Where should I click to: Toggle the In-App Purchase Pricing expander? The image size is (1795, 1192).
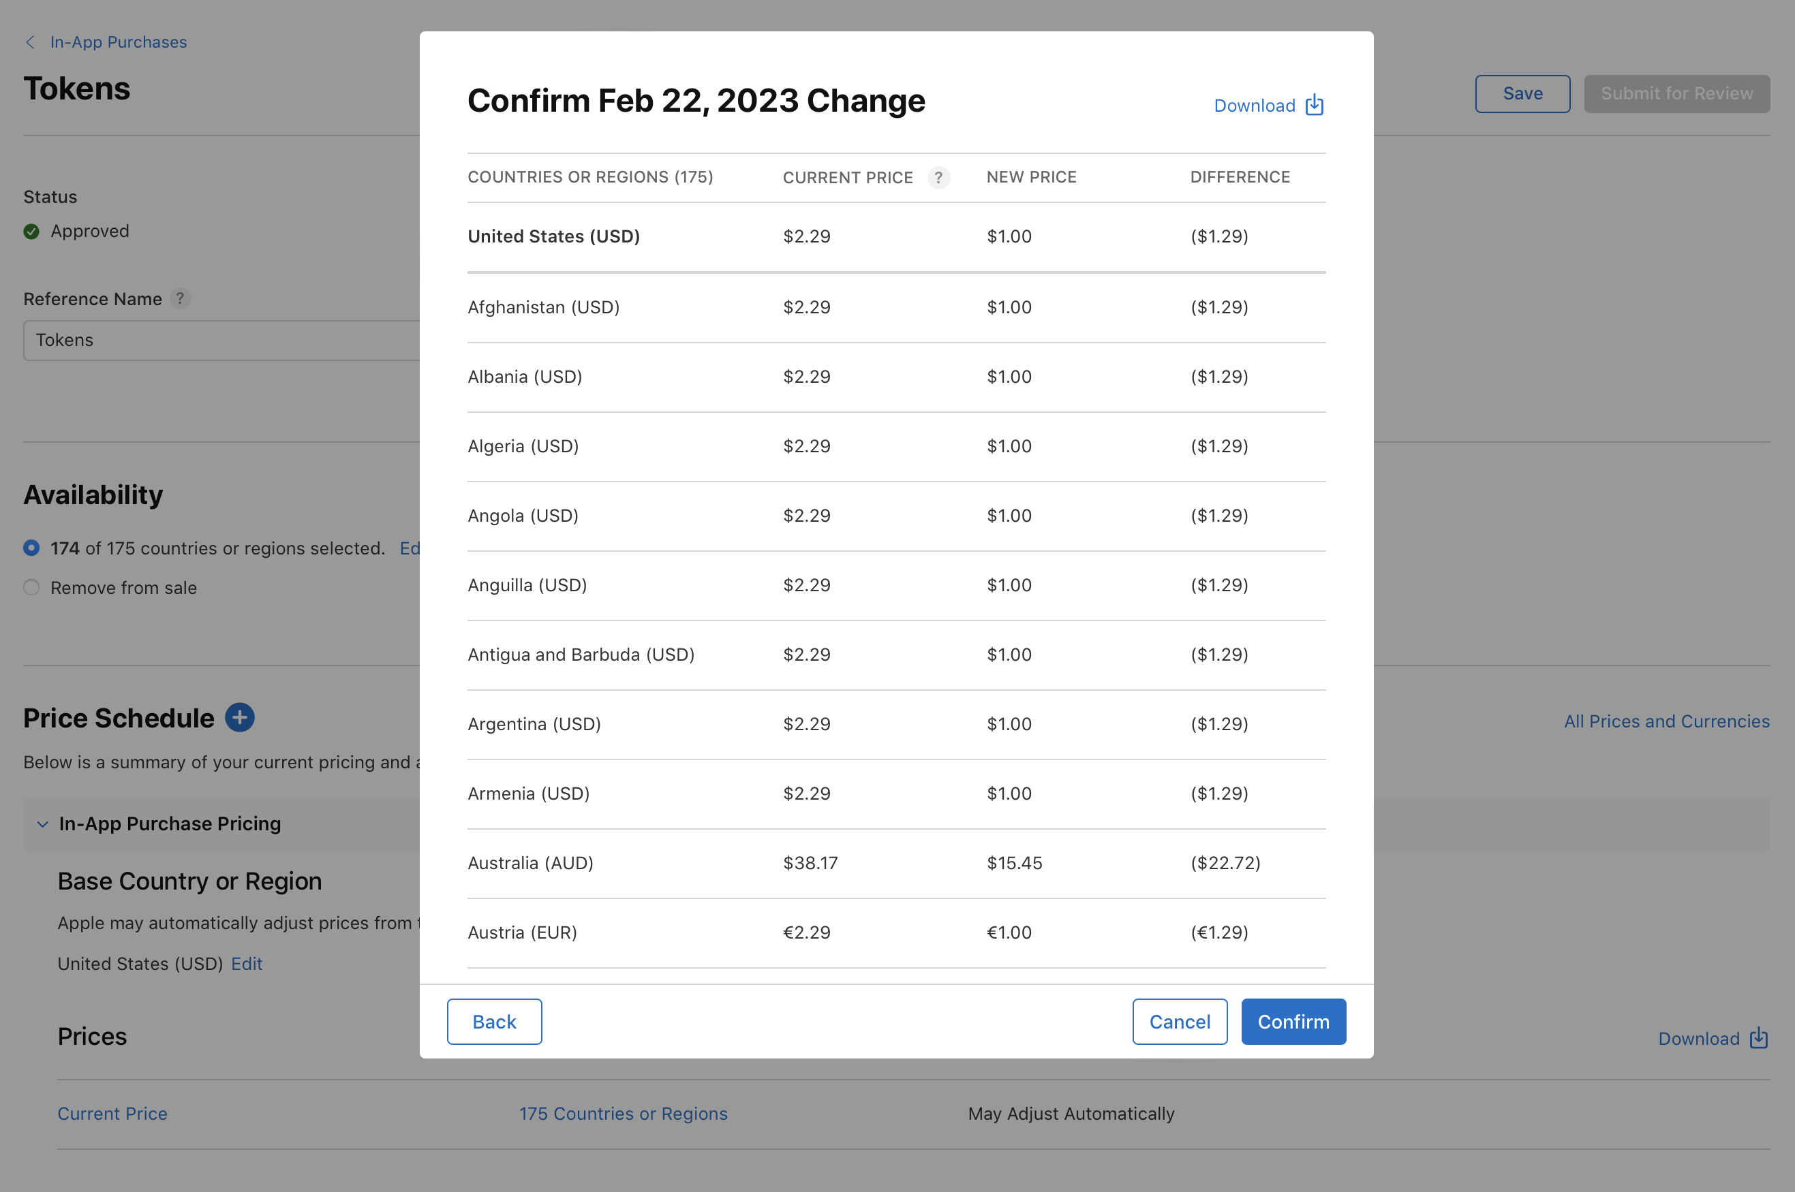42,822
